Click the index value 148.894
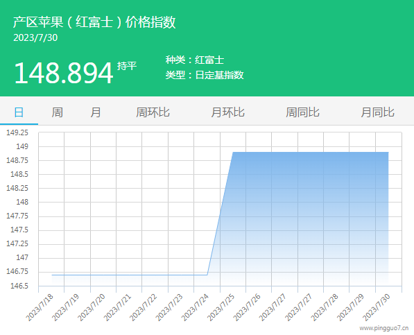The width and height of the screenshot is (414, 335). [64, 73]
